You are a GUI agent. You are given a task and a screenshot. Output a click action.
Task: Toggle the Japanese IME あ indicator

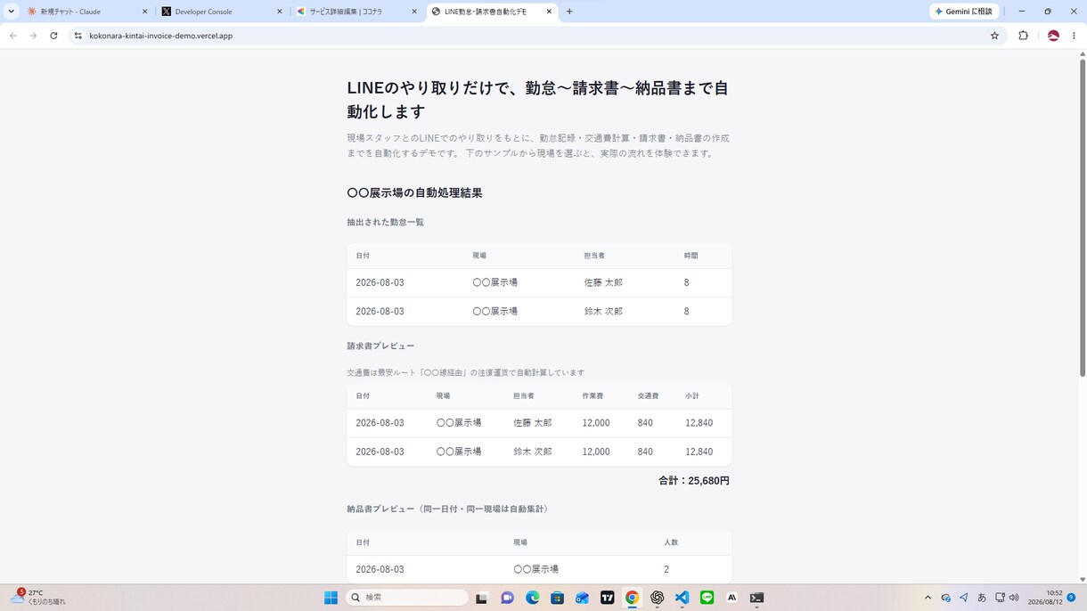coord(982,598)
